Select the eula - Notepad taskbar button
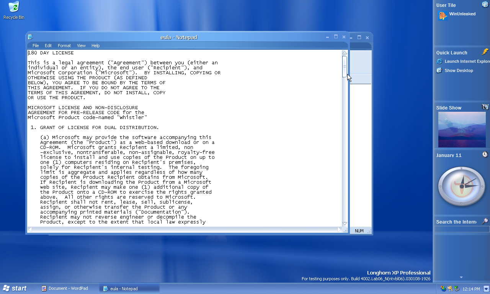 click(x=129, y=289)
